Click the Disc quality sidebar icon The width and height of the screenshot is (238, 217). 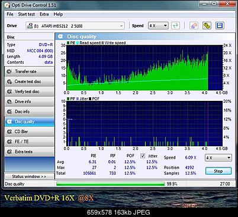click(9, 121)
